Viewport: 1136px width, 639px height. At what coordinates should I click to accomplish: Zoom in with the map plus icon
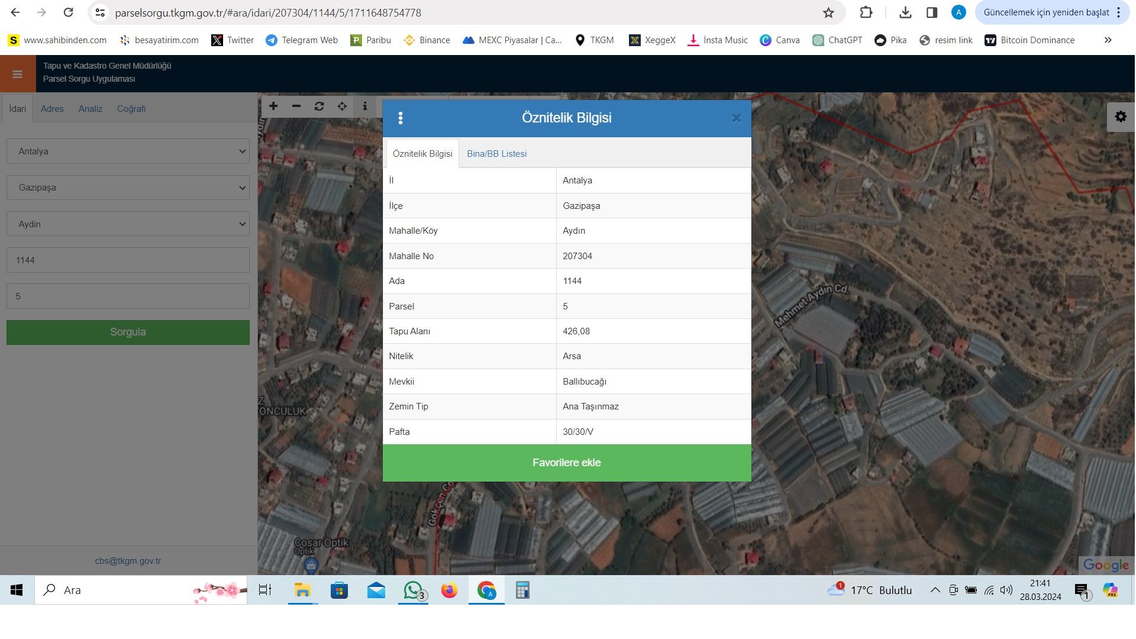(273, 106)
